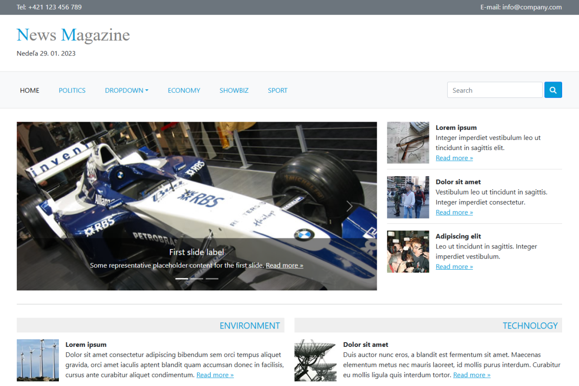The height and width of the screenshot is (386, 579).
Task: Visit the SPORT section
Action: [277, 90]
